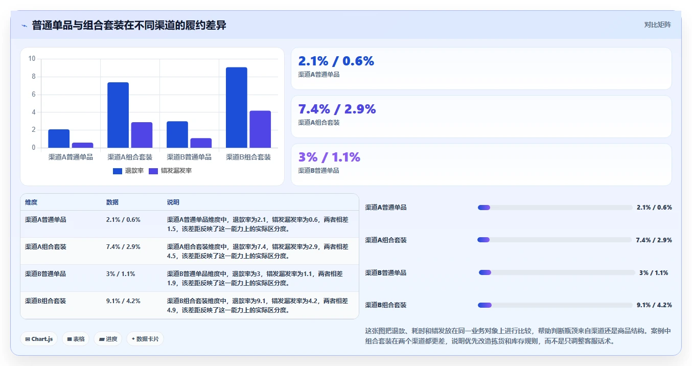692x366 pixels.
Task: Click the 渠道A组合套装 退款率 bar in chart
Action: 118,115
